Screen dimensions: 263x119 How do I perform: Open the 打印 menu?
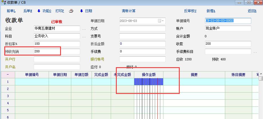coord(60,11)
